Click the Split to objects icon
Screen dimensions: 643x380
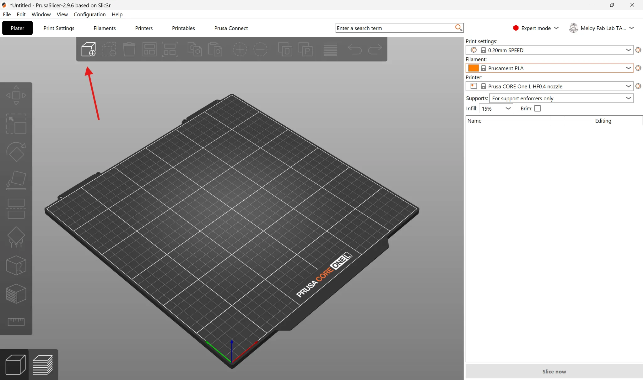point(285,50)
